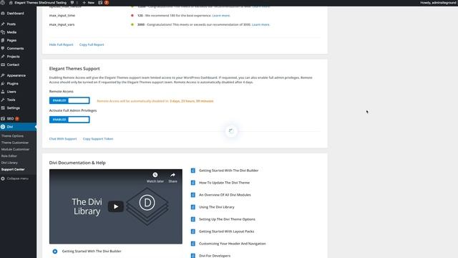Screen dimensions: 458x258
Task: Toggle Activate Full Admin Privileges switch
Action: click(69, 120)
